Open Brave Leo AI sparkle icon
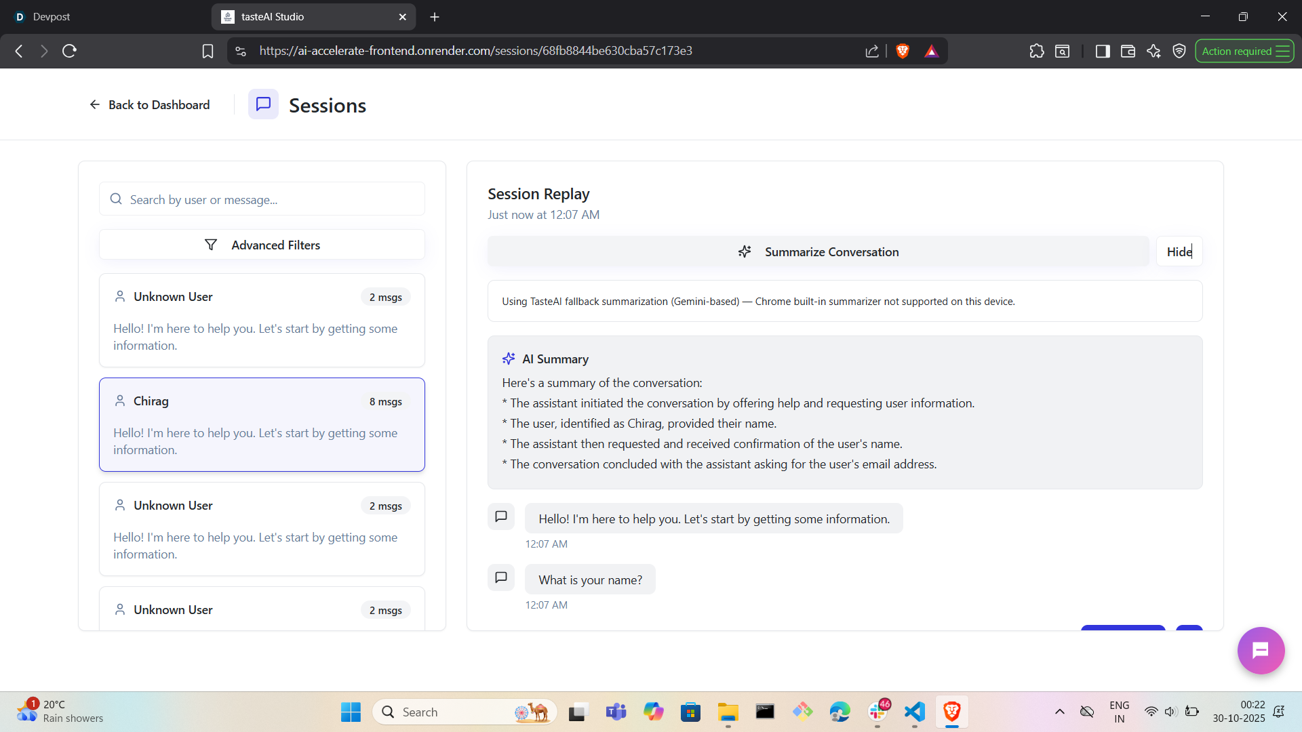Viewport: 1302px width, 732px height. point(1153,51)
